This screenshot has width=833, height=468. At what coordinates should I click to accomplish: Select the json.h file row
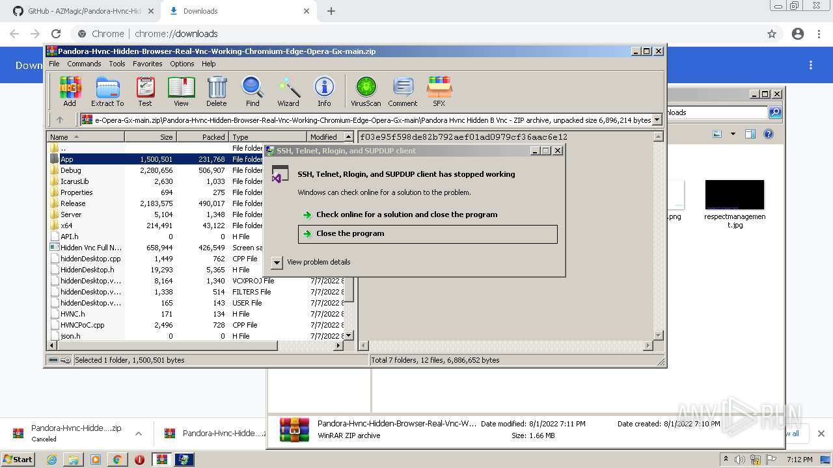tap(195, 336)
